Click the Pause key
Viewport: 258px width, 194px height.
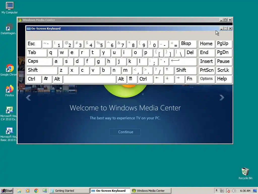point(224,62)
